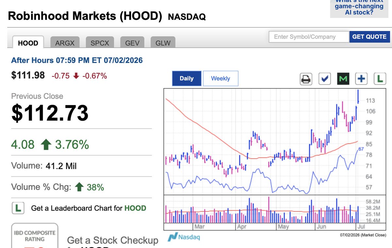Click the Nasdaq logo under the chart
This screenshot has height=248, width=392.
pos(183,237)
